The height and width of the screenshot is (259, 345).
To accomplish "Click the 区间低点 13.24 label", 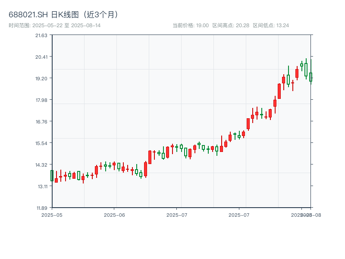I will [x=271, y=25].
